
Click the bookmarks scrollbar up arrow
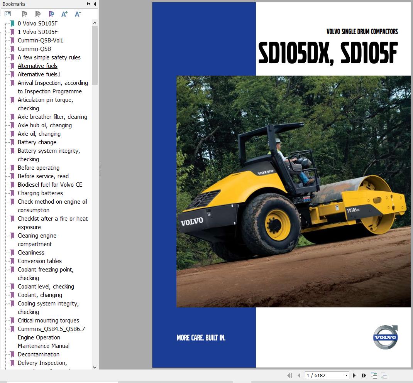pos(95,23)
